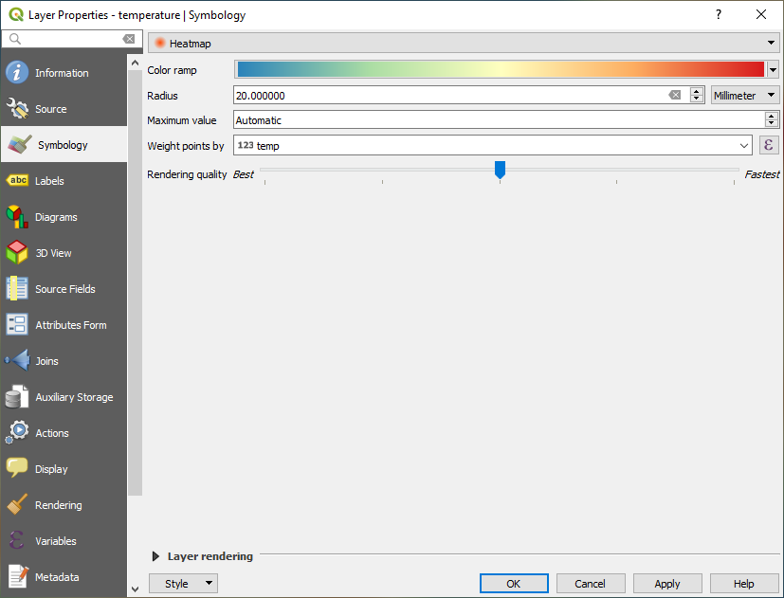This screenshot has width=784, height=598.
Task: Open the Rendering brush icon
Action: [17, 504]
